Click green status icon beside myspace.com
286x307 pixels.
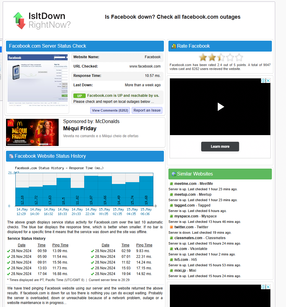(x=171, y=216)
